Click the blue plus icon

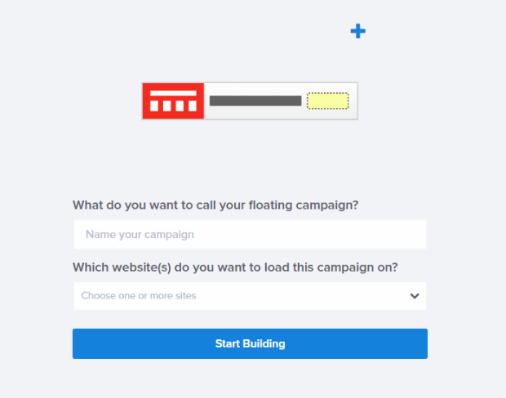[357, 31]
